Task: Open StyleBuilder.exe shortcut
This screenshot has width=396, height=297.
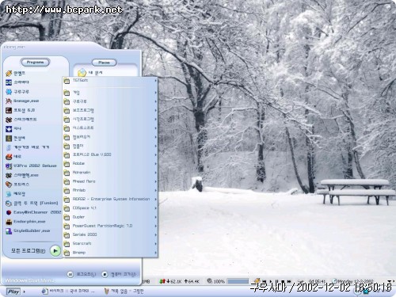Action: click(28, 231)
